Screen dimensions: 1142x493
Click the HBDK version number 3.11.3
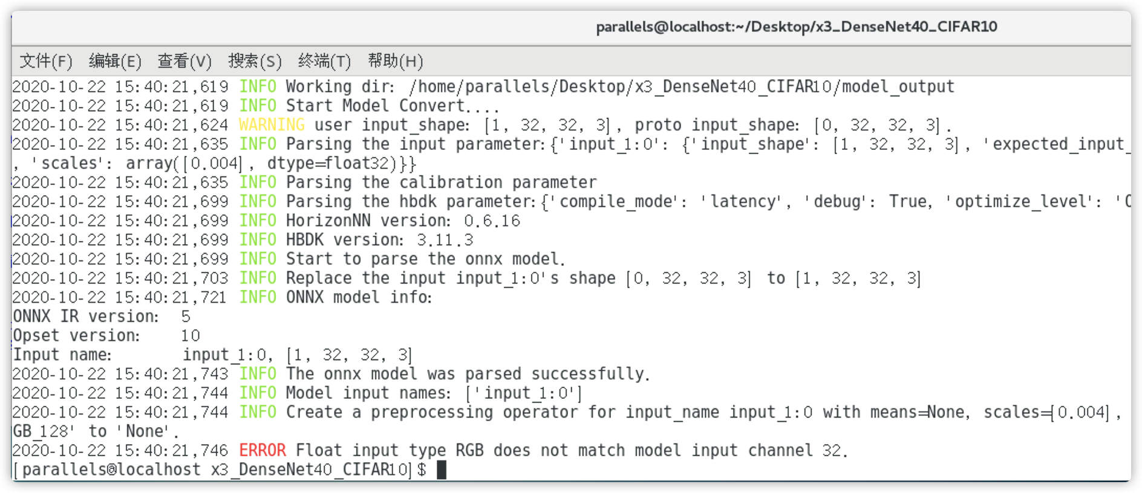[x=445, y=240]
